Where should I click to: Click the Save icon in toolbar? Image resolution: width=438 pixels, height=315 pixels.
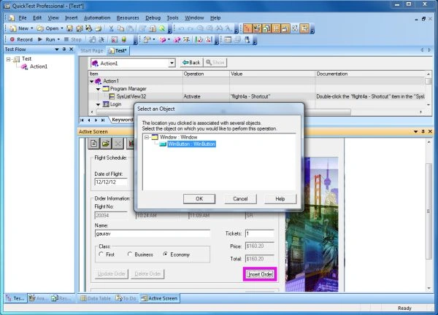tap(70, 28)
